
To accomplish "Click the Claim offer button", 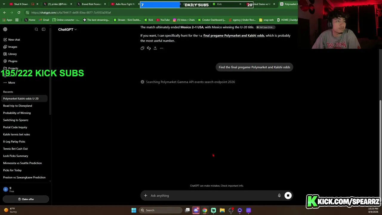I will (x=26, y=199).
